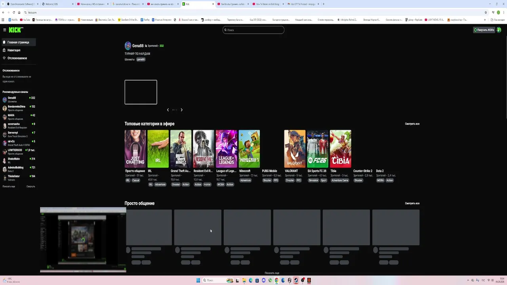Click AdmiralBulldog avatar in recommended channels
This screenshot has width=507, height=285.
[x=5, y=169]
